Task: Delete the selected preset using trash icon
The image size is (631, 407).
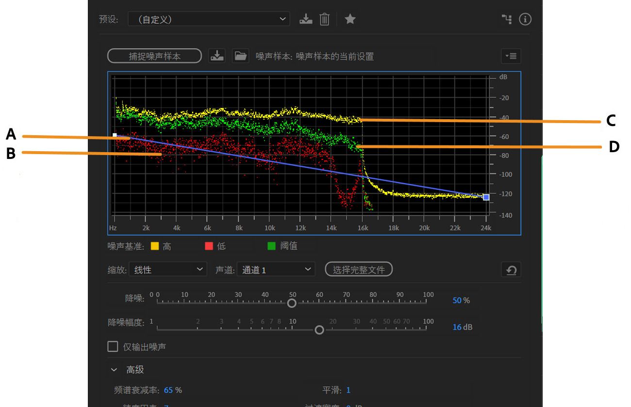Action: pos(324,19)
